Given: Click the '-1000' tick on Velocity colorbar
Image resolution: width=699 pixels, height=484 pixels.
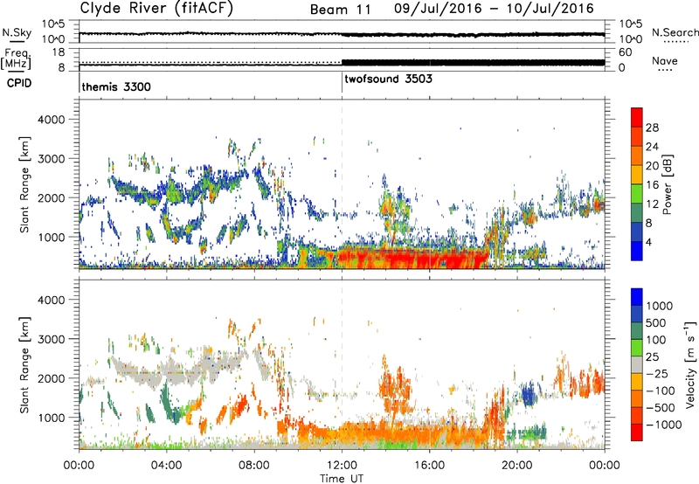Looking at the screenshot, I should (664, 425).
